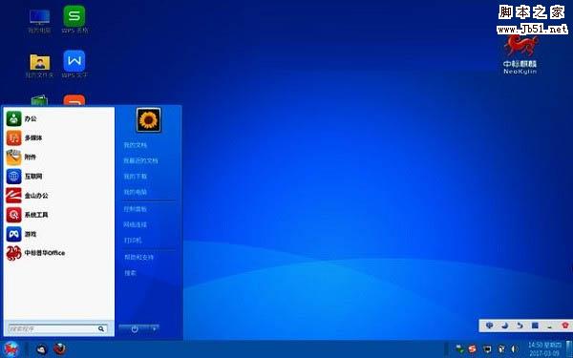Toggle the moon half-width icon on IME bar

505,326
